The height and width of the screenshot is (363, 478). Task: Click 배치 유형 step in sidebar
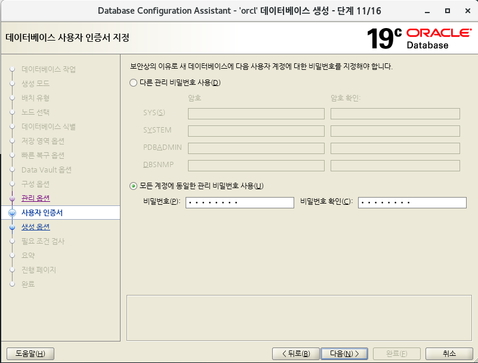pos(35,98)
